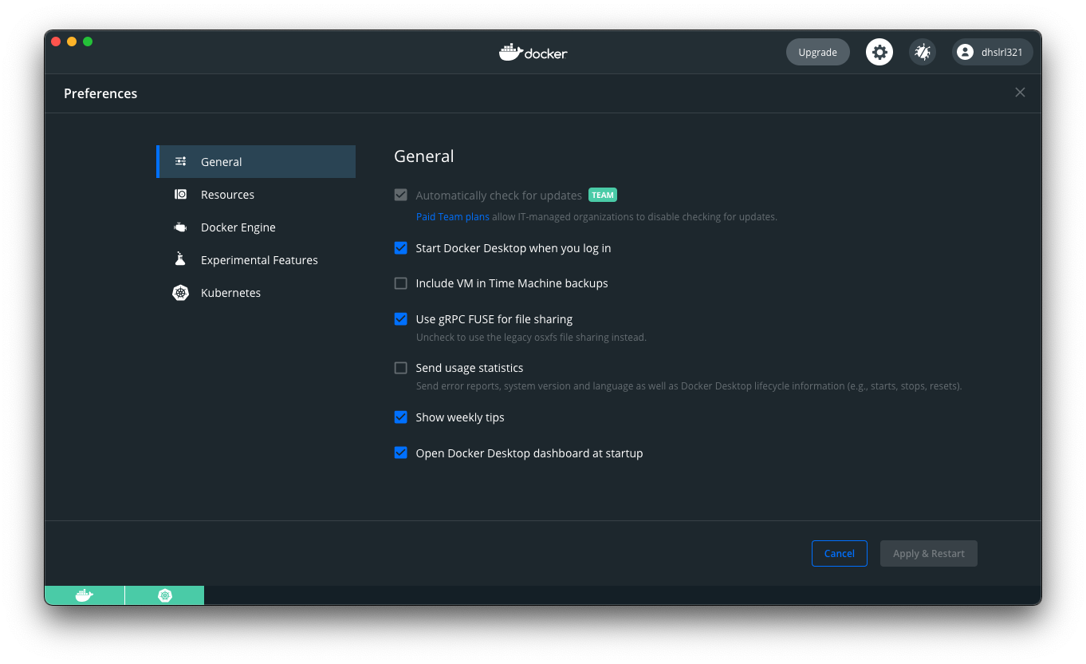1086x664 pixels.
Task: Click the Preferences title text
Action: point(100,93)
